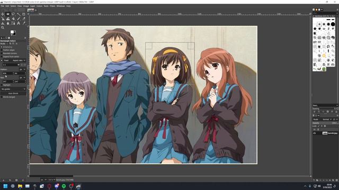Choose add-to-selection mode icon
The height and width of the screenshot is (190, 339).
(10, 44)
